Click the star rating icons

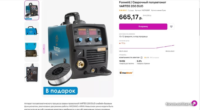pos(123,10)
